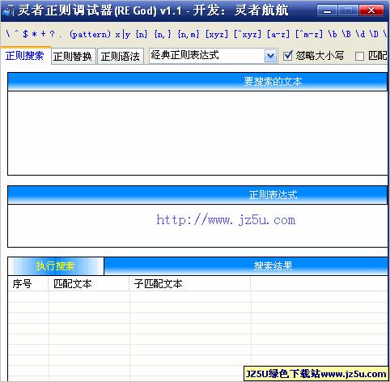This screenshot has width=390, height=382.
Task: Insert the [^xyz] negated set token
Action: pos(248,34)
